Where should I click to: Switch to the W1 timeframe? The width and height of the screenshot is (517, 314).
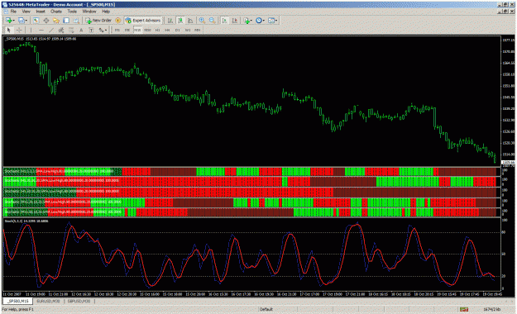[x=188, y=31]
